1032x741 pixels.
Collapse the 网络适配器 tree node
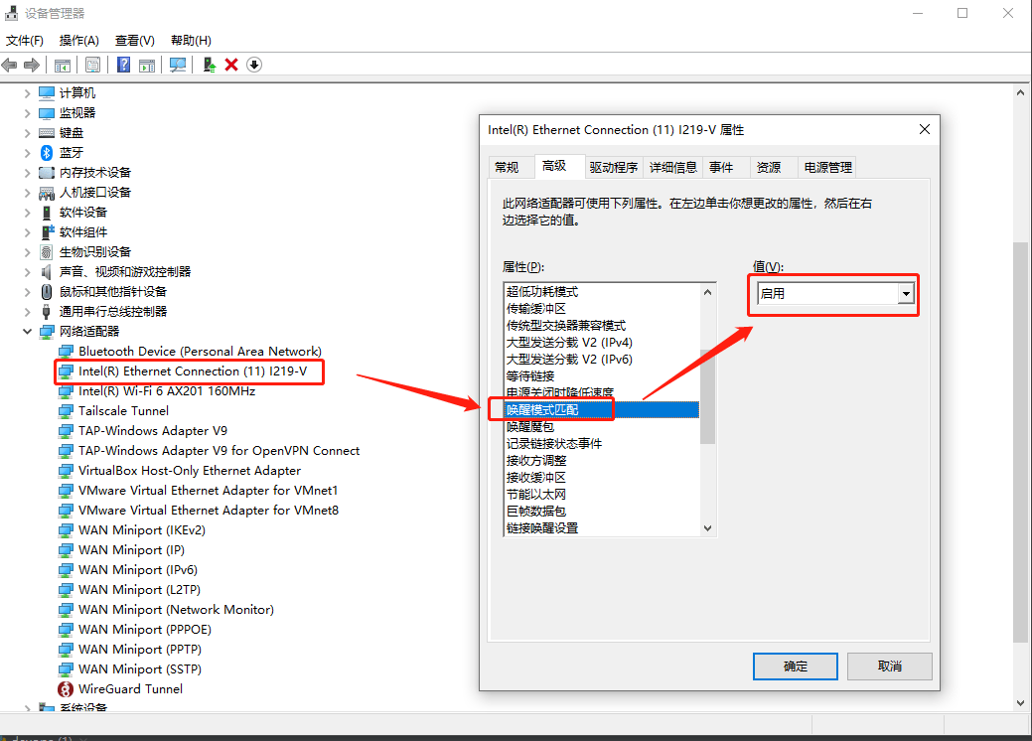pyautogui.click(x=27, y=332)
